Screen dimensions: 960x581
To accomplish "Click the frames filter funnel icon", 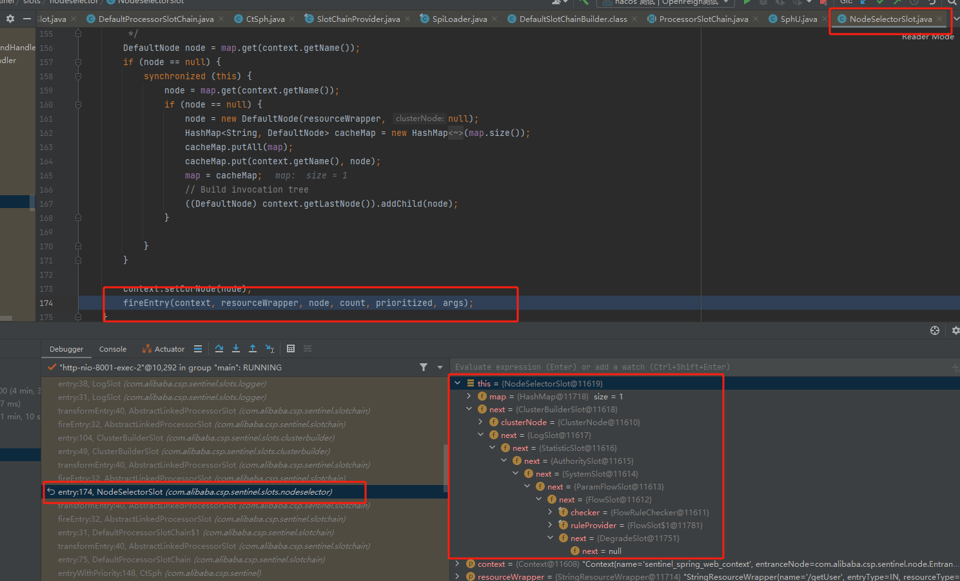I will 424,367.
